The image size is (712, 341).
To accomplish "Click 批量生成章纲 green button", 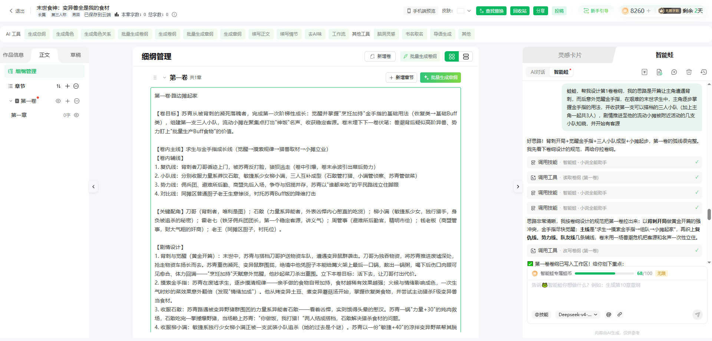I will click(x=441, y=78).
